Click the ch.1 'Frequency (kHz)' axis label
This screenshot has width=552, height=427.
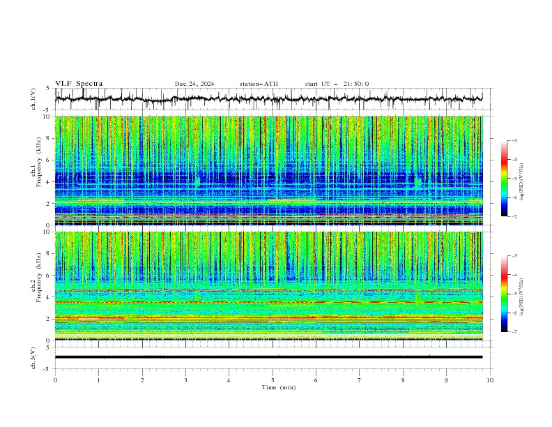coord(39,162)
